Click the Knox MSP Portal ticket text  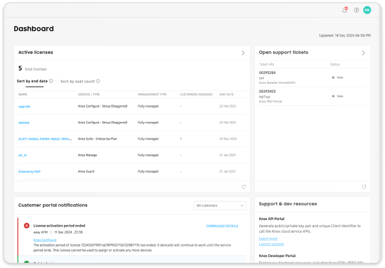(x=270, y=101)
